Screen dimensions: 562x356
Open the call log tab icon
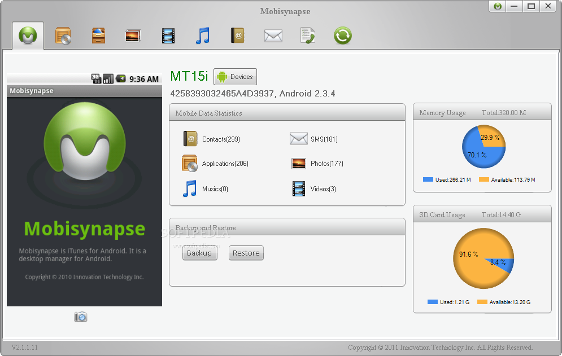pos(308,36)
